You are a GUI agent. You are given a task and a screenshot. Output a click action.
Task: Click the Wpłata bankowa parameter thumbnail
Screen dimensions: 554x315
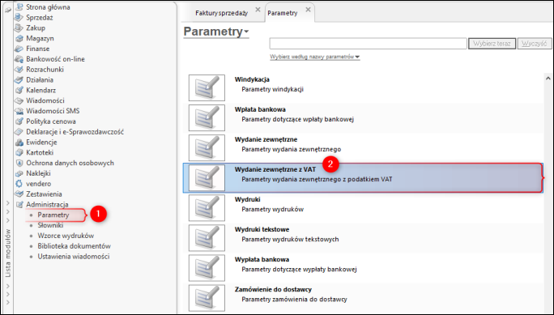(207, 117)
